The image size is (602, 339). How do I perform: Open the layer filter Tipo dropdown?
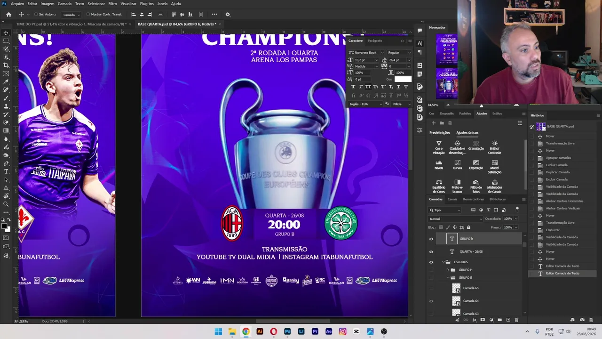click(x=445, y=210)
